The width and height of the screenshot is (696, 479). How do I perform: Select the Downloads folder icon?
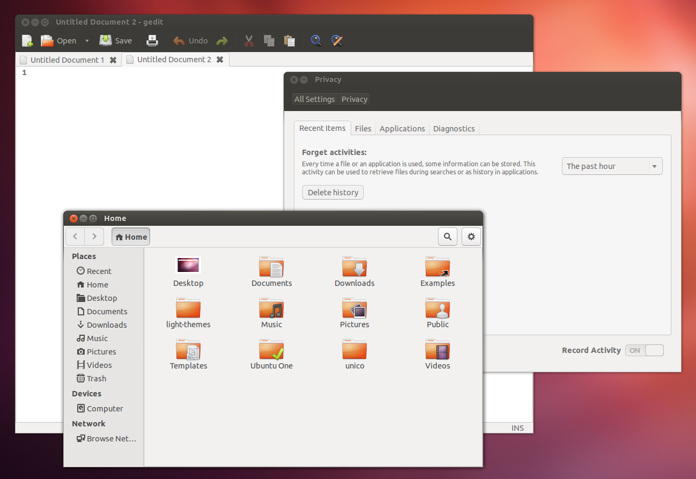point(354,266)
